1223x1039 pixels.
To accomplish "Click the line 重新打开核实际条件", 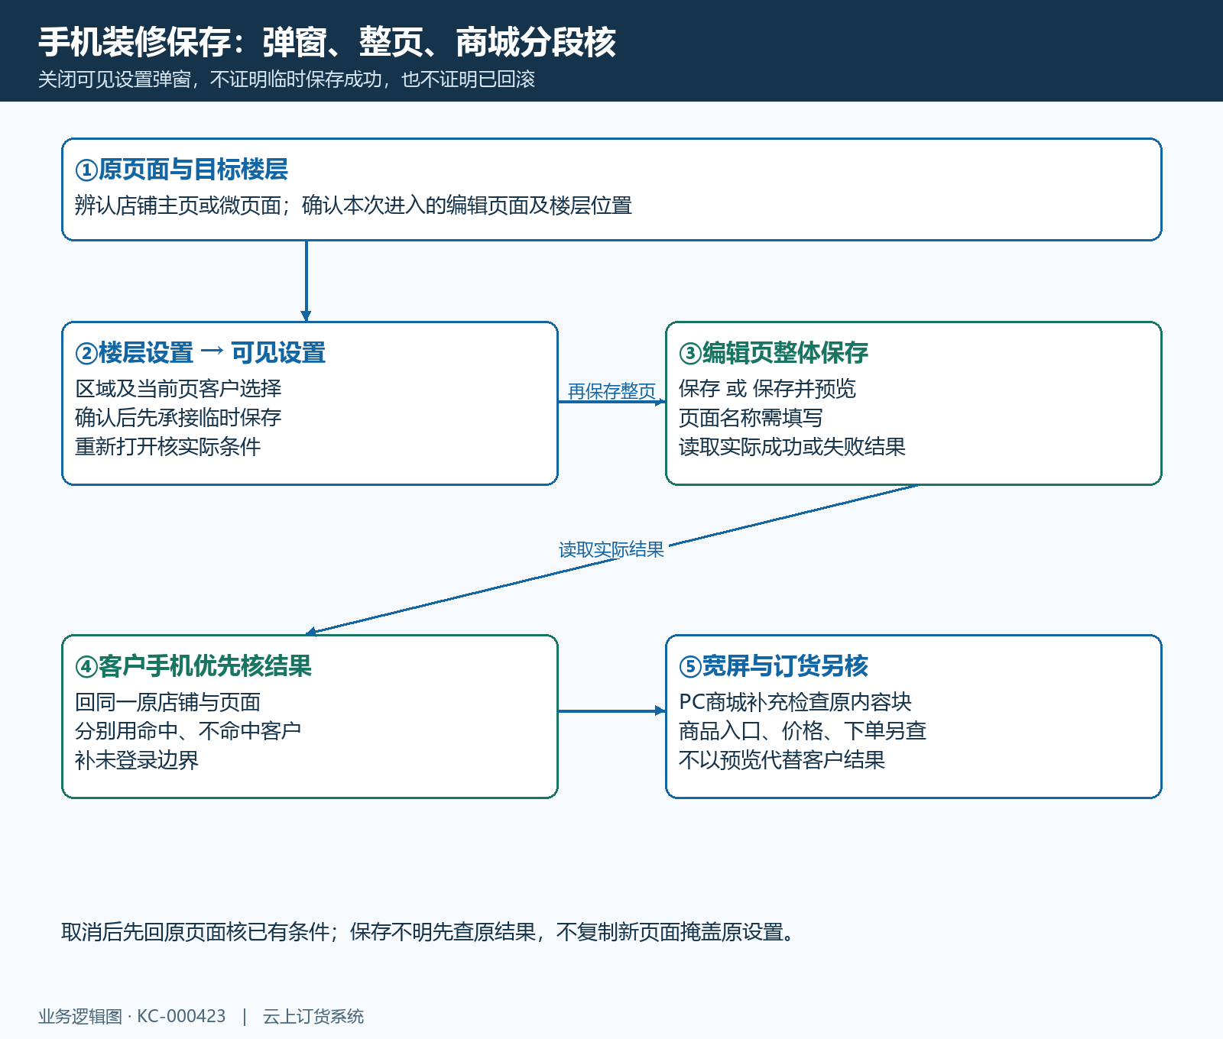I will point(168,447).
